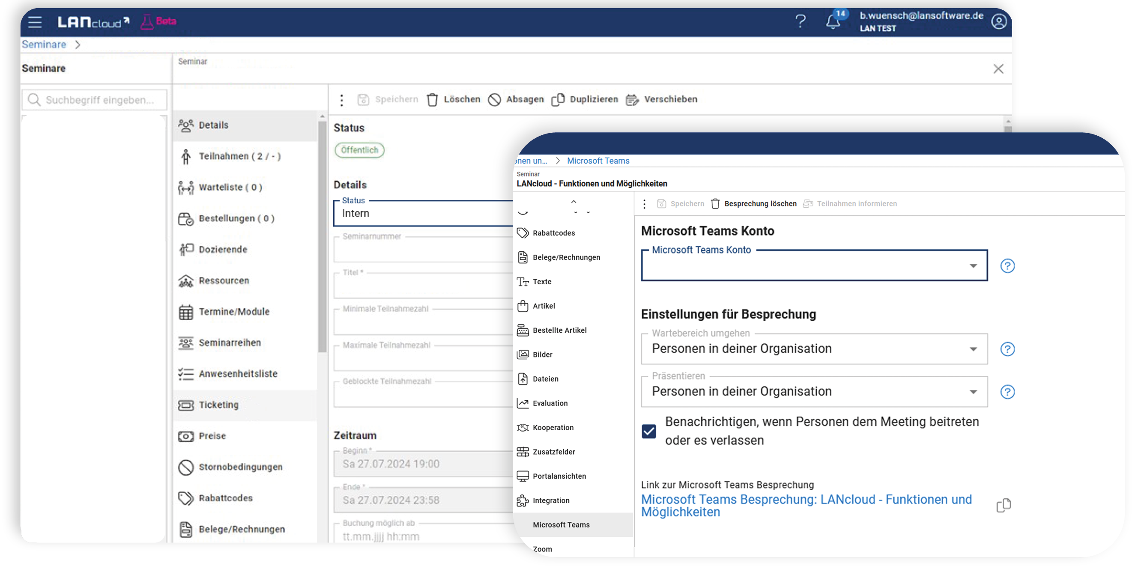Click Microsoft Teams breadcrumb link
Viewport: 1138px width, 569px height.
click(x=598, y=161)
